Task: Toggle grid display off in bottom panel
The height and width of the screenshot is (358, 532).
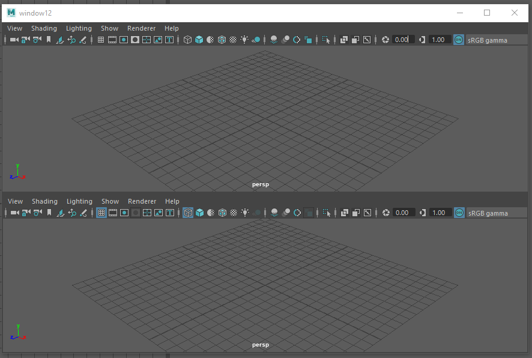Action: [x=101, y=213]
